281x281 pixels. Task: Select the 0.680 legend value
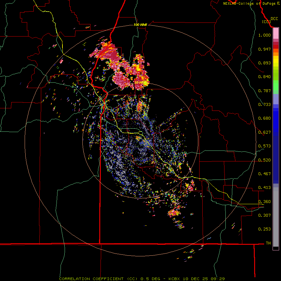coord(264,118)
